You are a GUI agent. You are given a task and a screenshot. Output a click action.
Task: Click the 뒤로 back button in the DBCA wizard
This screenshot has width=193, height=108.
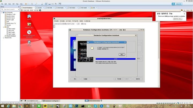(x=118, y=79)
